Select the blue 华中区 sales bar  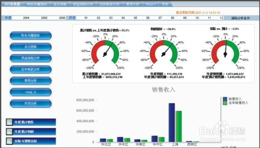(x=155, y=139)
